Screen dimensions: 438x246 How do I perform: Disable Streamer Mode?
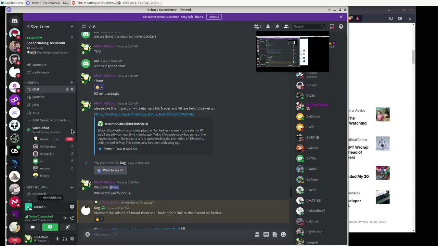point(214,17)
